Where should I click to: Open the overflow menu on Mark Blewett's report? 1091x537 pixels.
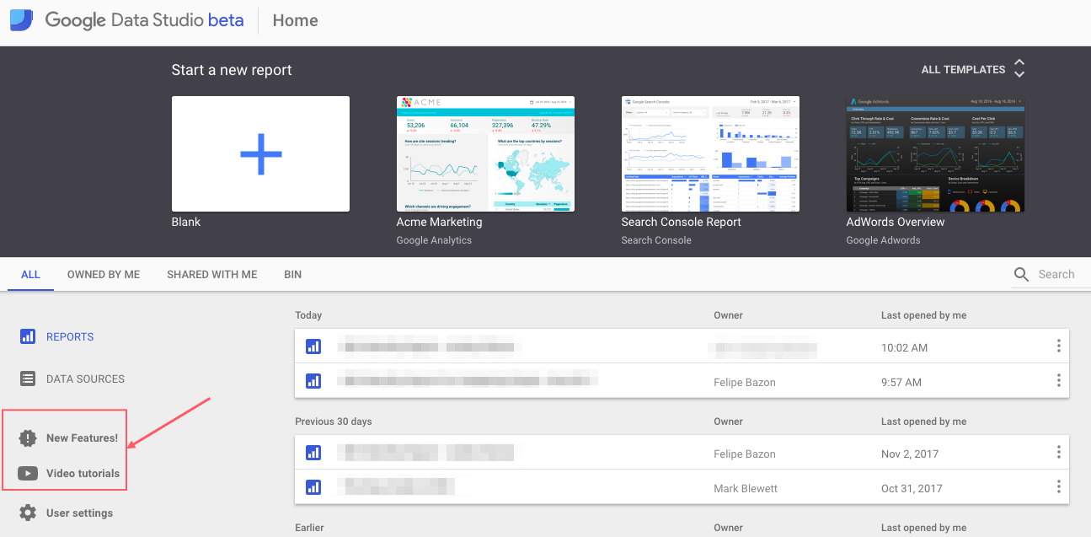tap(1058, 486)
